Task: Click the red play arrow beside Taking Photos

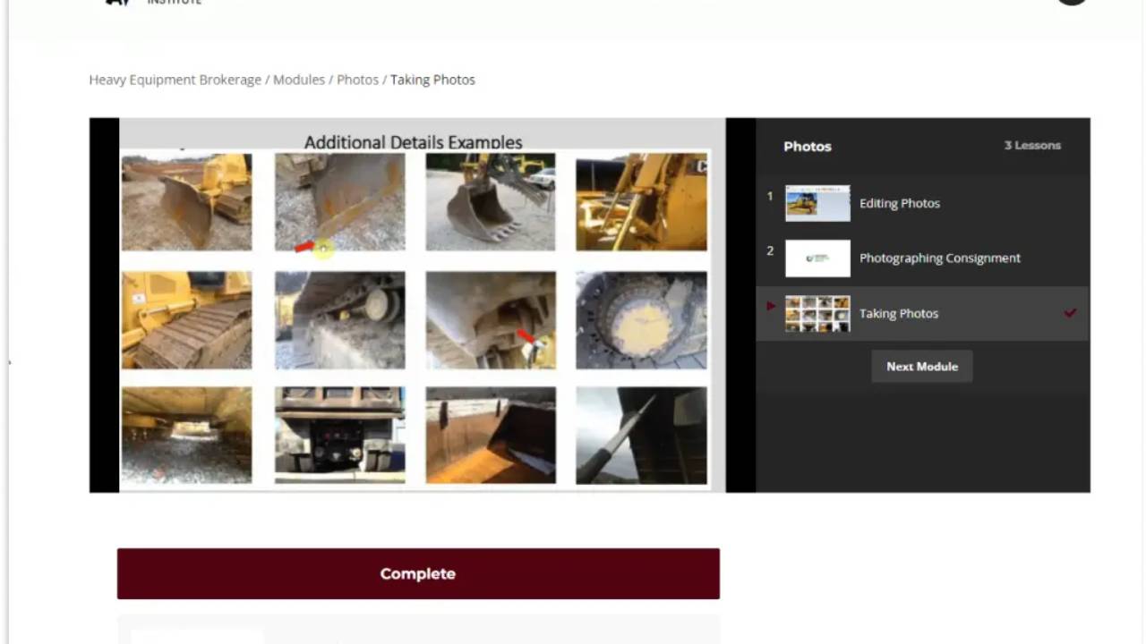Action: pos(771,306)
